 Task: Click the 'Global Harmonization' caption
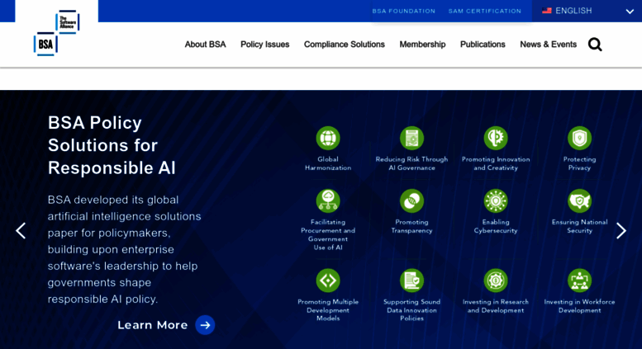coord(328,163)
